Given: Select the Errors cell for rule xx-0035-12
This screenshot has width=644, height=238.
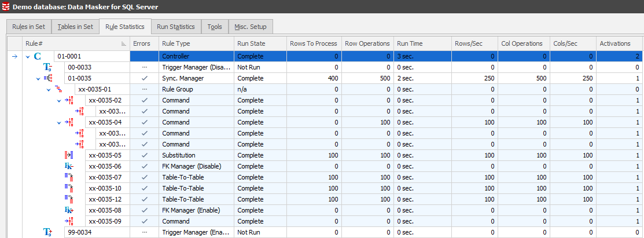Looking at the screenshot, I should 145,199.
